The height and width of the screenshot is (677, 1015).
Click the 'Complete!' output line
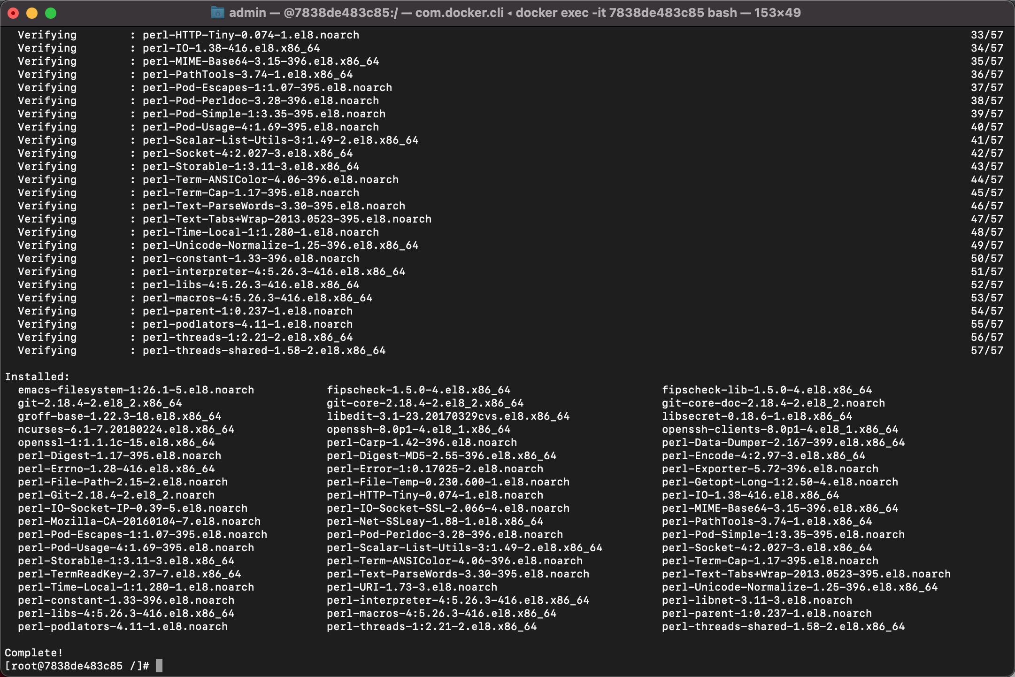click(x=34, y=653)
